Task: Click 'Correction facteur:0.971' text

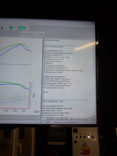Action: [x=54, y=59]
